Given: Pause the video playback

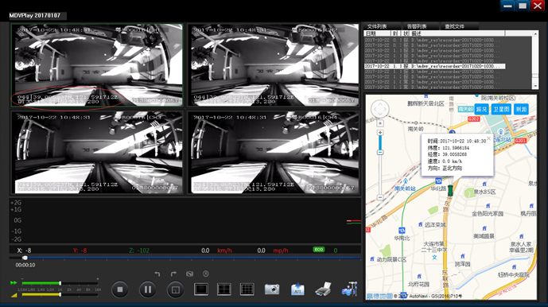Looking at the screenshot, I should [x=147, y=290].
